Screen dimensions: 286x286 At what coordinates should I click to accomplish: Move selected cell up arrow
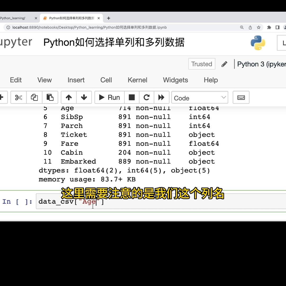tap(69, 97)
